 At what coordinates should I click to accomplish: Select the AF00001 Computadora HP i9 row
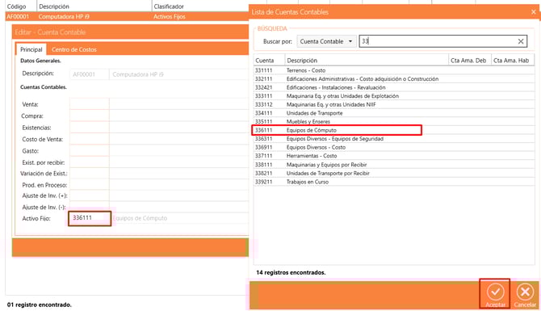tap(127, 17)
